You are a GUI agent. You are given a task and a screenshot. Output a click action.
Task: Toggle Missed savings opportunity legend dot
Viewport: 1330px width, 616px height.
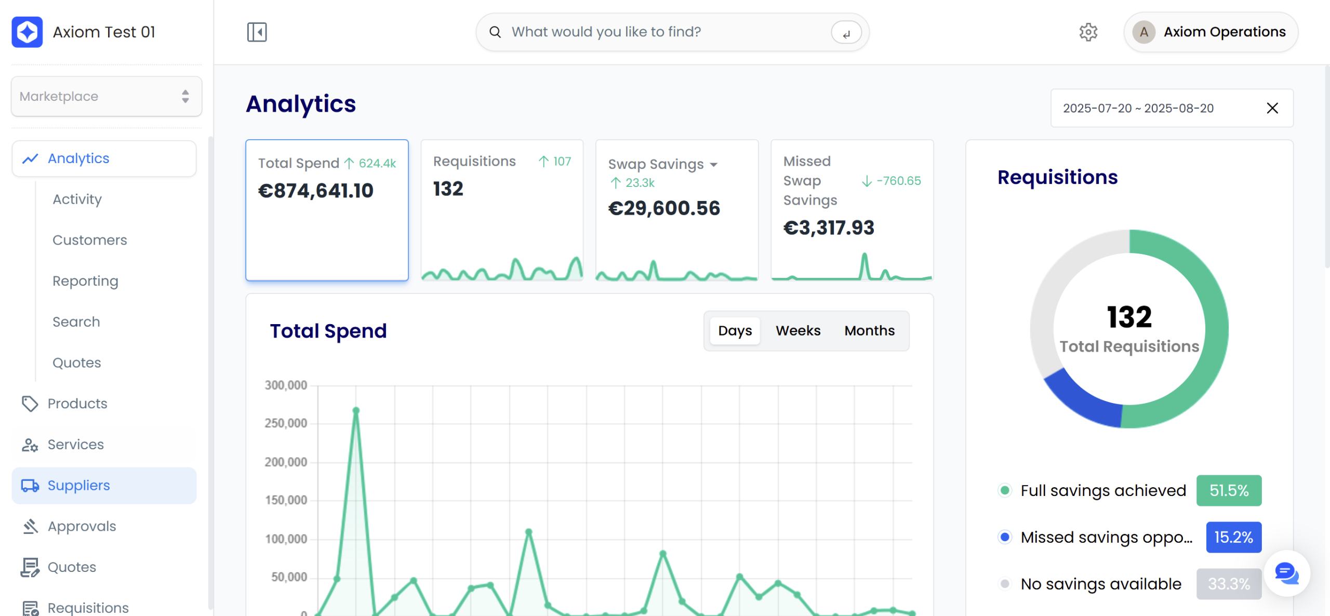pyautogui.click(x=1005, y=537)
